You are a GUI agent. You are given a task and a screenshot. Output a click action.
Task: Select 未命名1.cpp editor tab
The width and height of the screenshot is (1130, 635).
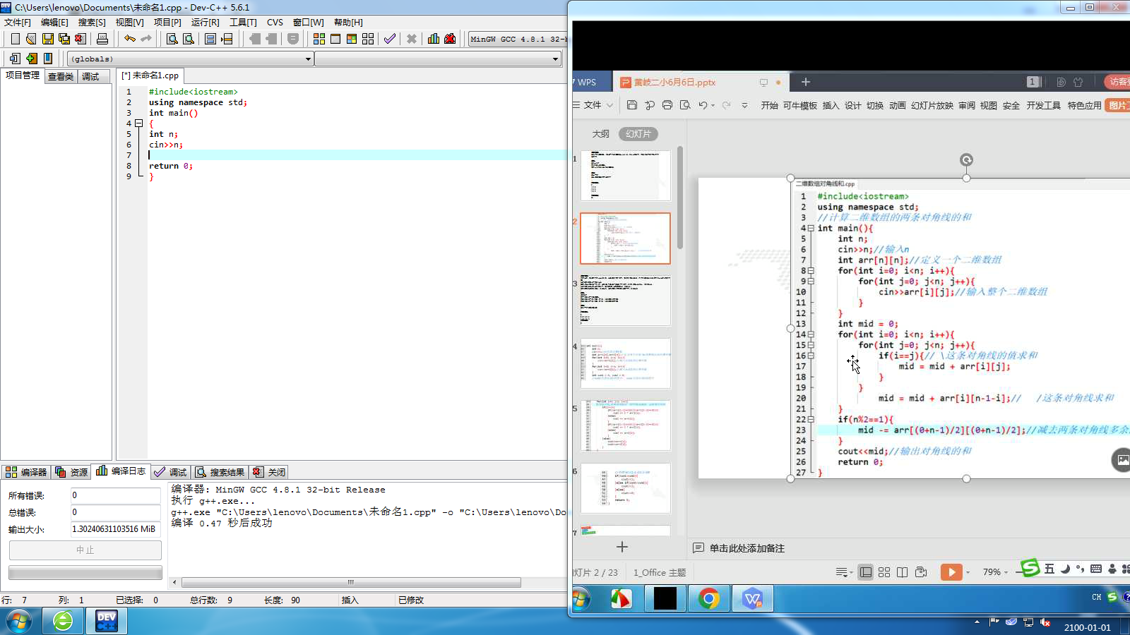150,75
